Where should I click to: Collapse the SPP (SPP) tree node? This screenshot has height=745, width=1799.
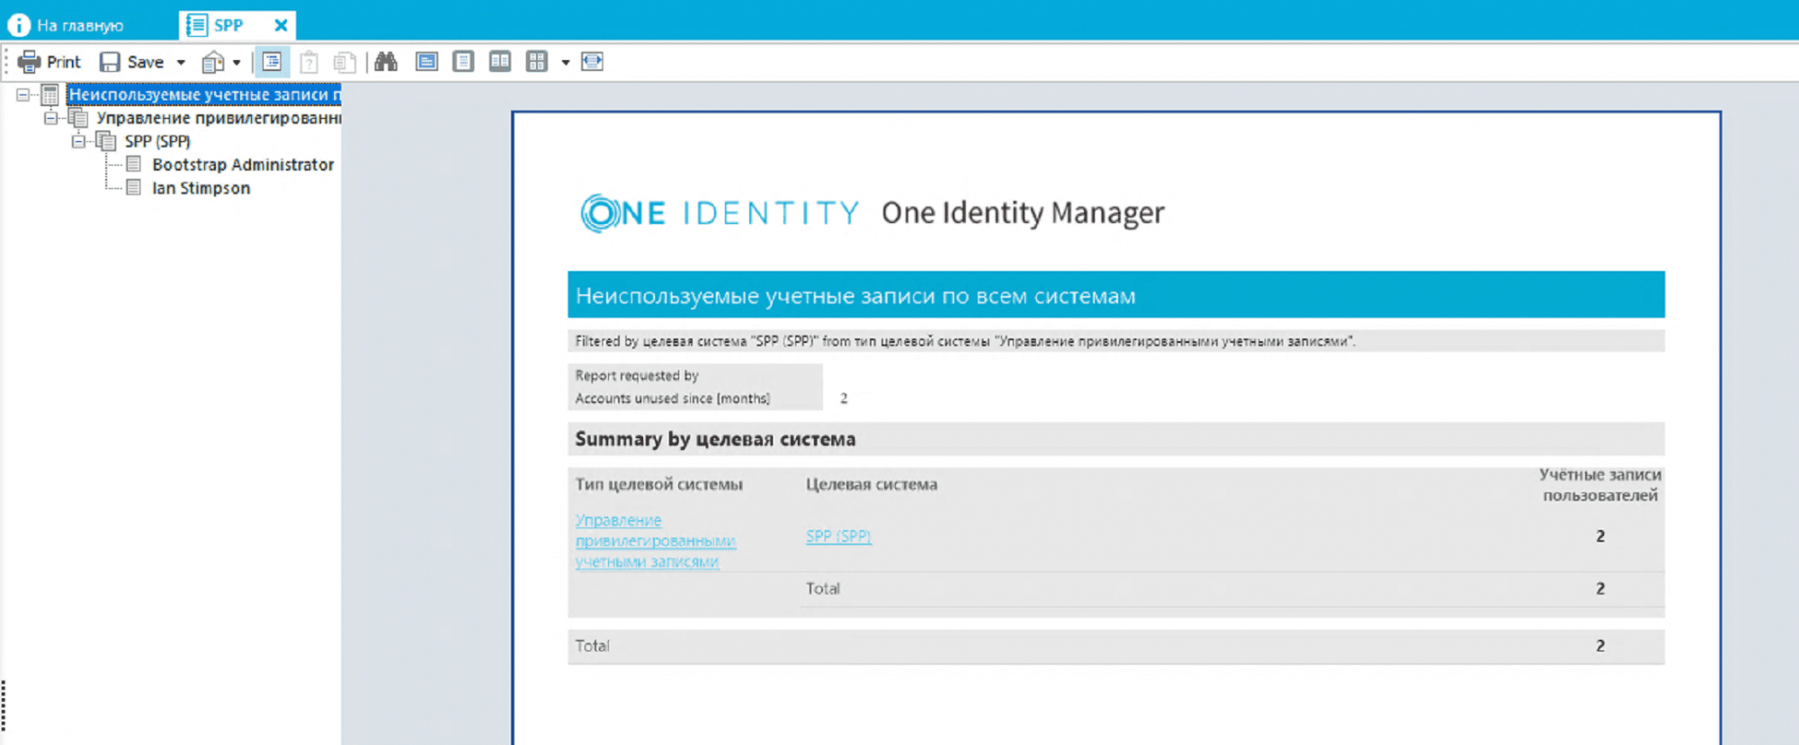point(78,141)
